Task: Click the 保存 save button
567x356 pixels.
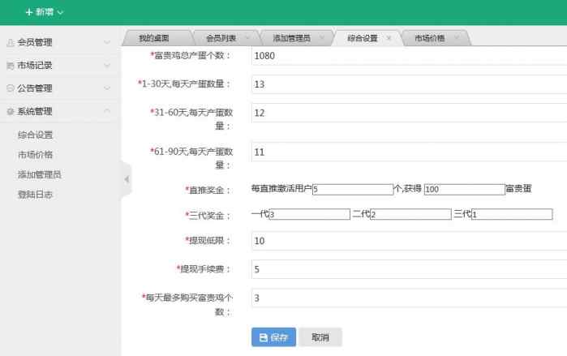Action: (273, 337)
